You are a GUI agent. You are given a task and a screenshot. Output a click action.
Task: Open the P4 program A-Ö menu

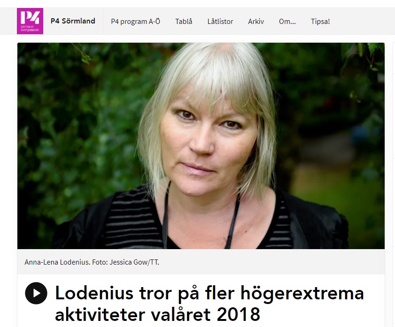pos(136,22)
